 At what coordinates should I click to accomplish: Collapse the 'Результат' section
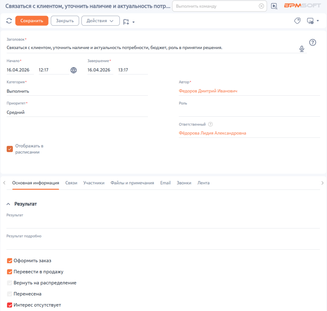[x=8, y=204]
